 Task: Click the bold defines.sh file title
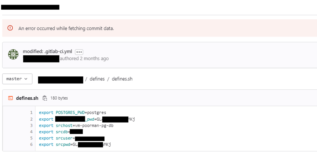click(x=27, y=98)
